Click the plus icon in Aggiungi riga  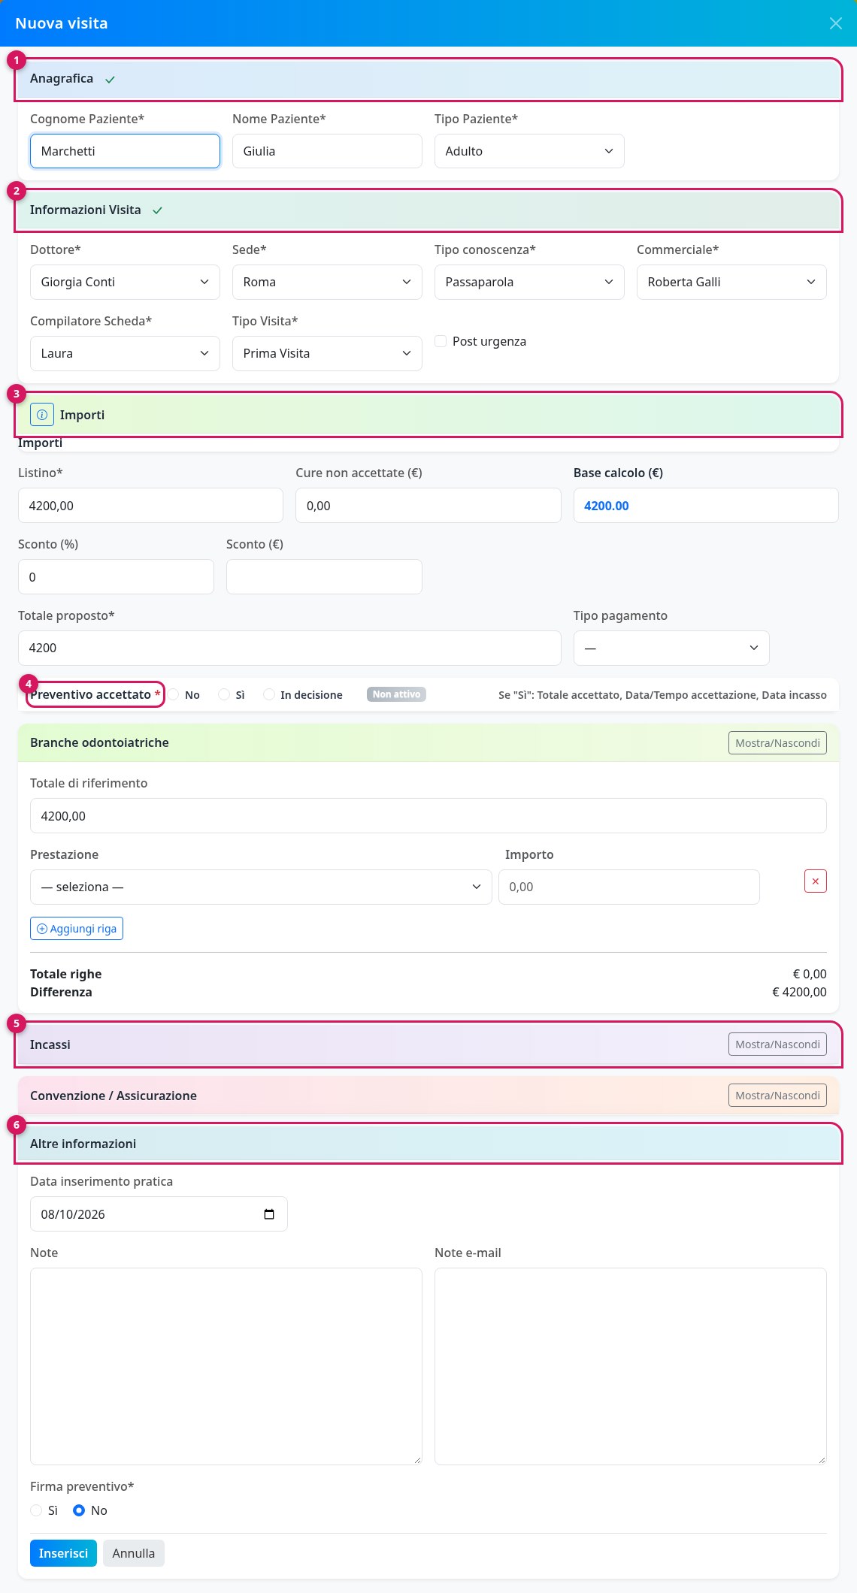click(x=42, y=929)
